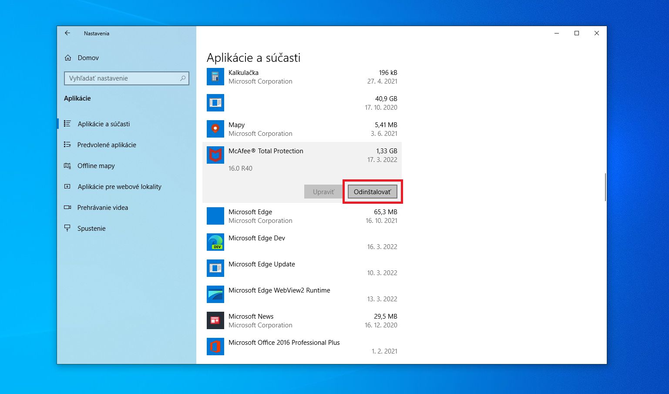Select McAfee® Total Protection title

[x=266, y=151]
